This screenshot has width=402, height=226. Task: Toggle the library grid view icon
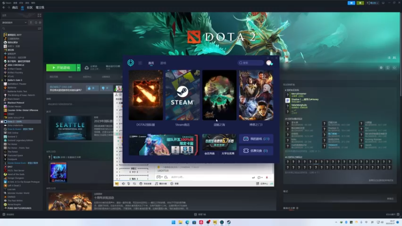tap(39, 16)
